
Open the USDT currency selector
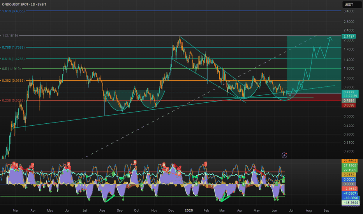[352, 5]
